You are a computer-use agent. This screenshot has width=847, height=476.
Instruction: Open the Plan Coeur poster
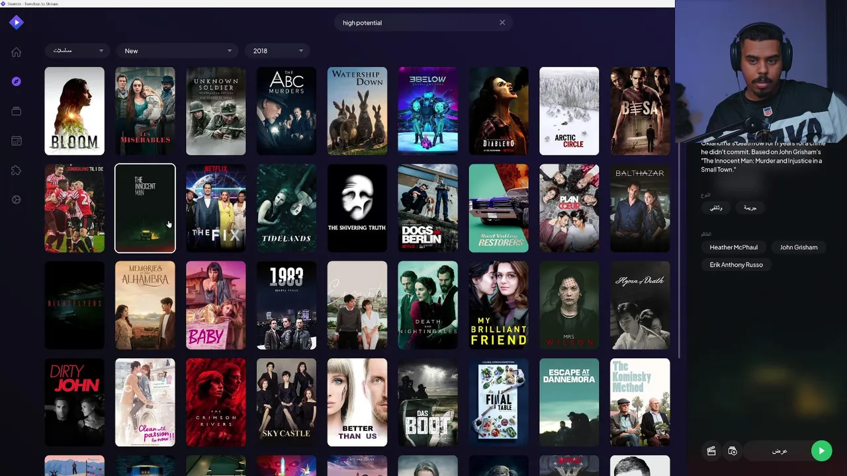(569, 208)
